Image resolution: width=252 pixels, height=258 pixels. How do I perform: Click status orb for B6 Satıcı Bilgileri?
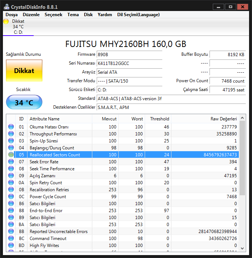click(x=11, y=203)
